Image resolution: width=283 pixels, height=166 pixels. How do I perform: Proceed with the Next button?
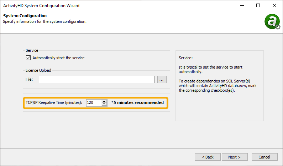click(x=235, y=157)
